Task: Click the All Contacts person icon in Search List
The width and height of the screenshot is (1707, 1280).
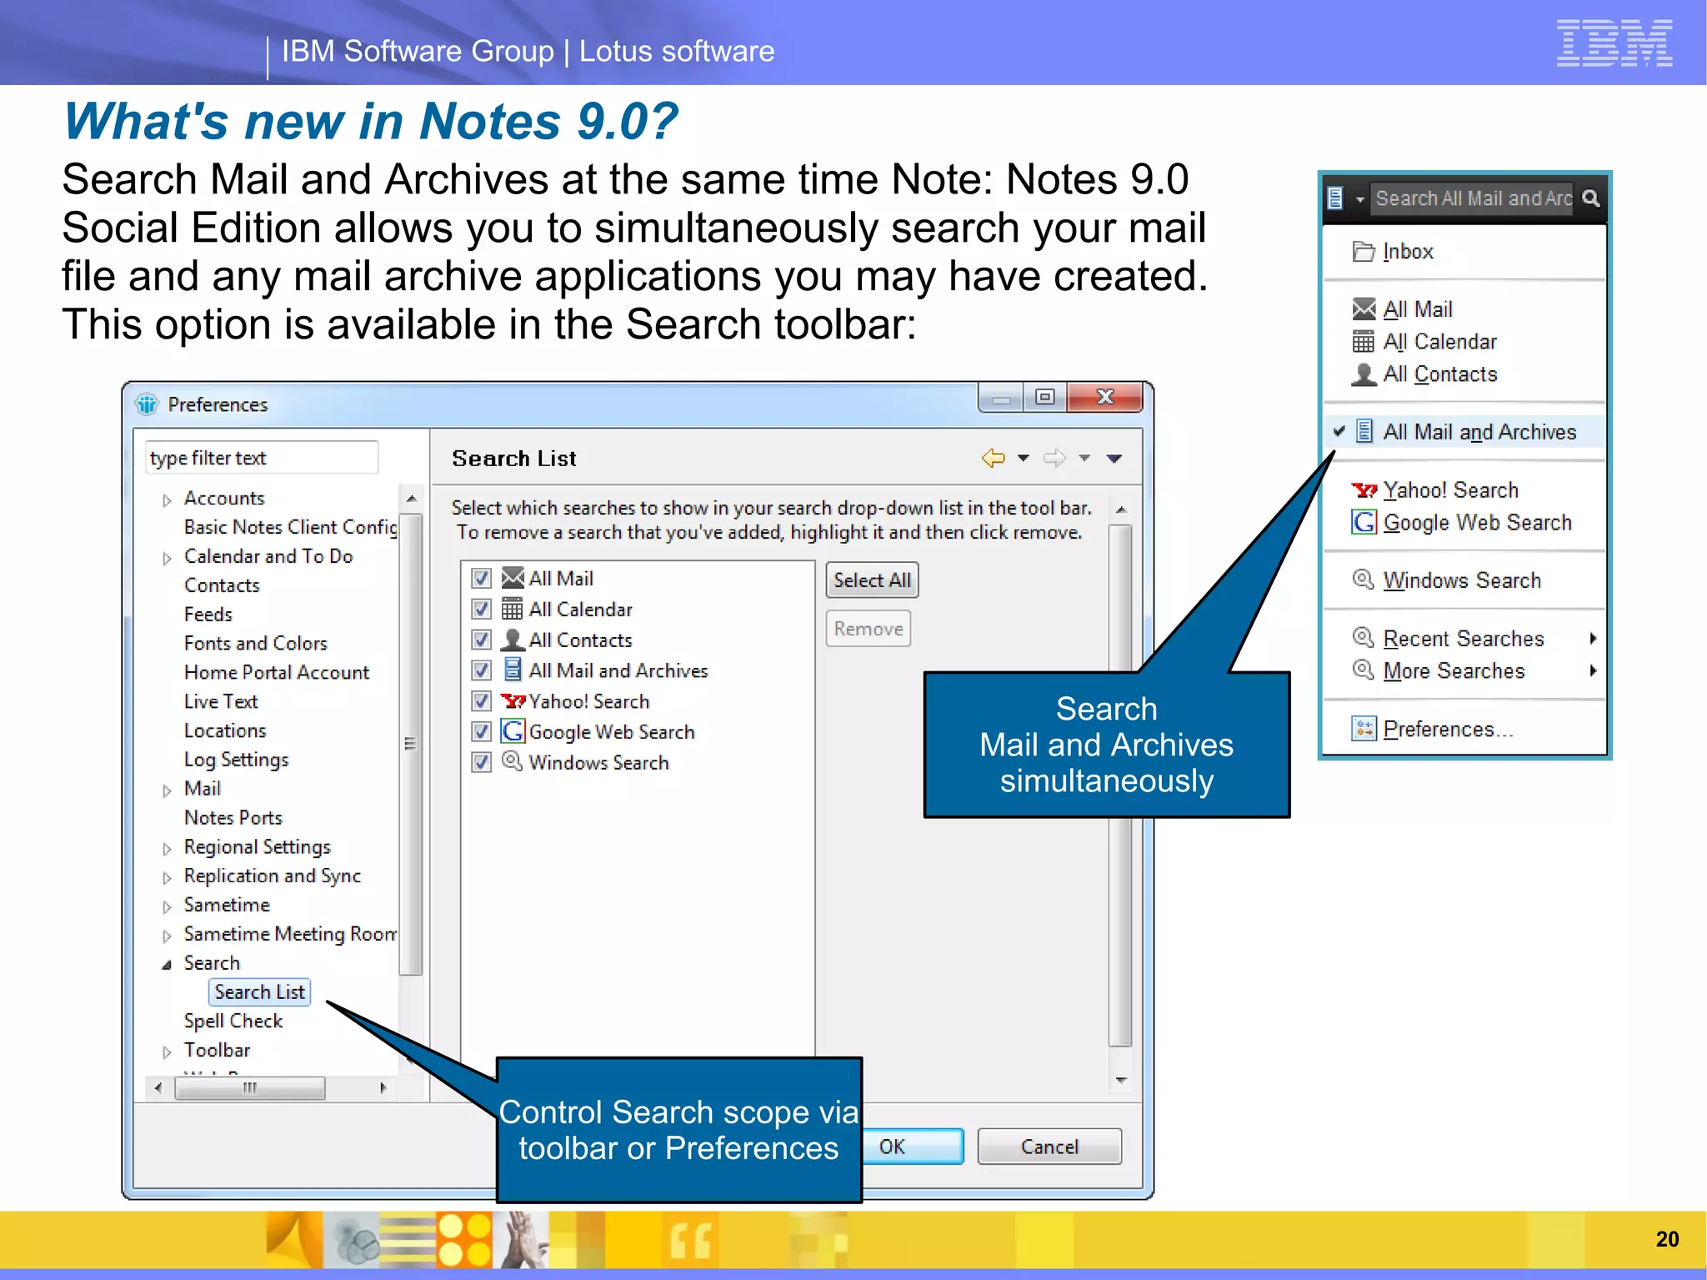Action: point(513,640)
